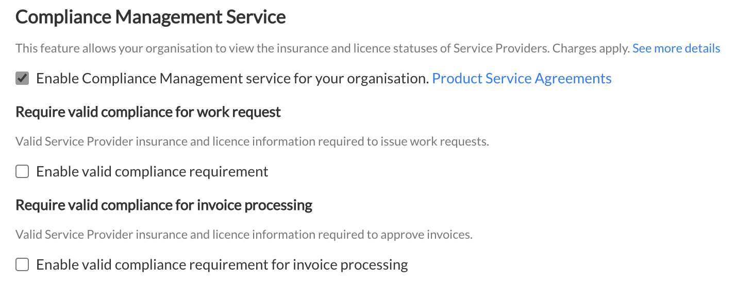
Task: Check the invoice processing compliance requirement checkbox
Action: (x=22, y=265)
